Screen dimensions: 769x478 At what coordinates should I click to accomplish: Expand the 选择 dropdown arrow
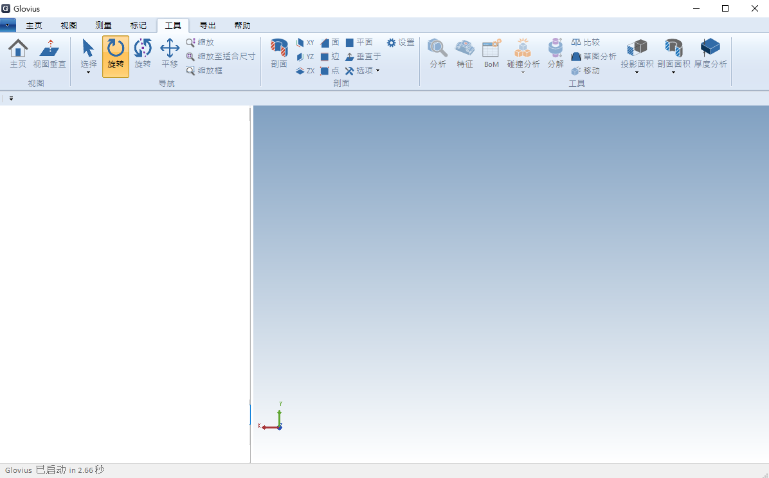tap(89, 73)
